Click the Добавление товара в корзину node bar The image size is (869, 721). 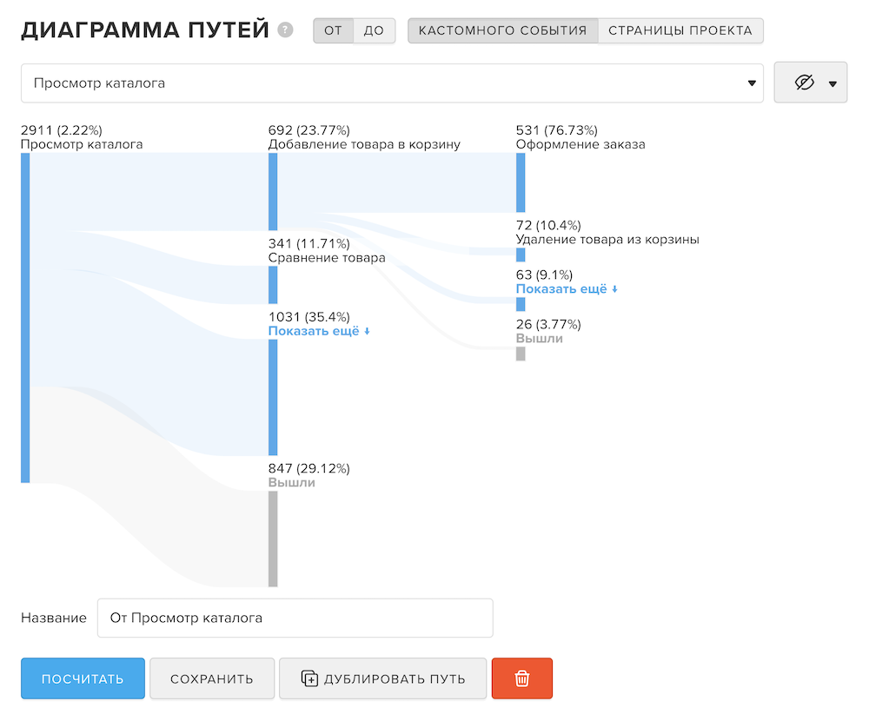coord(273,191)
